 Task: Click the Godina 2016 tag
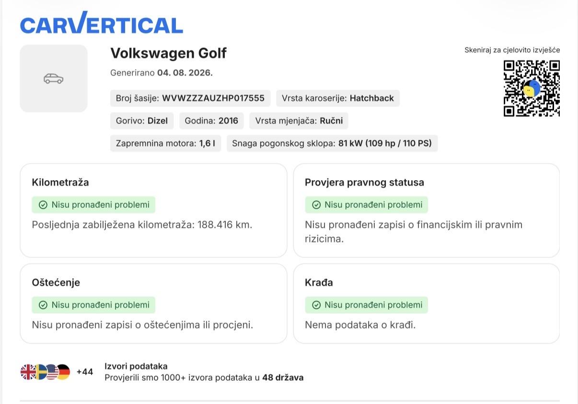point(211,121)
